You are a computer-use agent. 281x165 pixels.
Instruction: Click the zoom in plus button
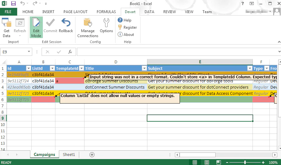pos(263,163)
